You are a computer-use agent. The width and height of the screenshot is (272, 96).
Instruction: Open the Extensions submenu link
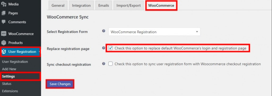tap(10, 91)
